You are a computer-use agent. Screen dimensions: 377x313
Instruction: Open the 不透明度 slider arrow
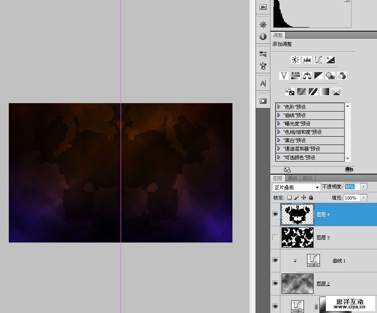point(363,187)
